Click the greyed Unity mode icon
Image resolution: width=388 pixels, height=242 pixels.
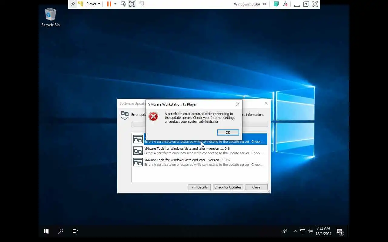click(141, 4)
